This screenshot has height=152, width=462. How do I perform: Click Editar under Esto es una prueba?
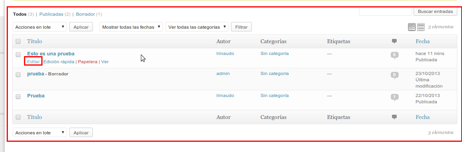33,62
